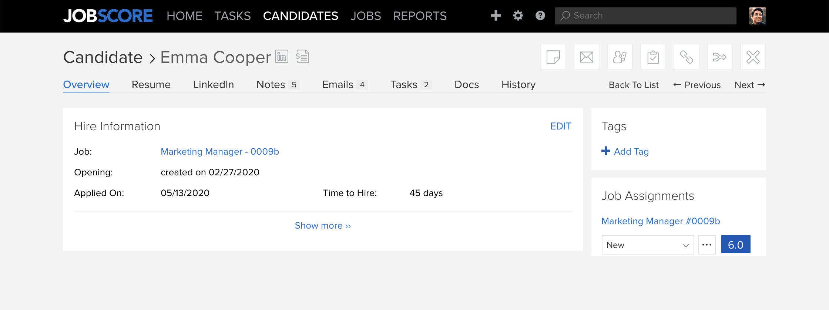Open settings gear icon
The height and width of the screenshot is (310, 829).
coord(518,16)
